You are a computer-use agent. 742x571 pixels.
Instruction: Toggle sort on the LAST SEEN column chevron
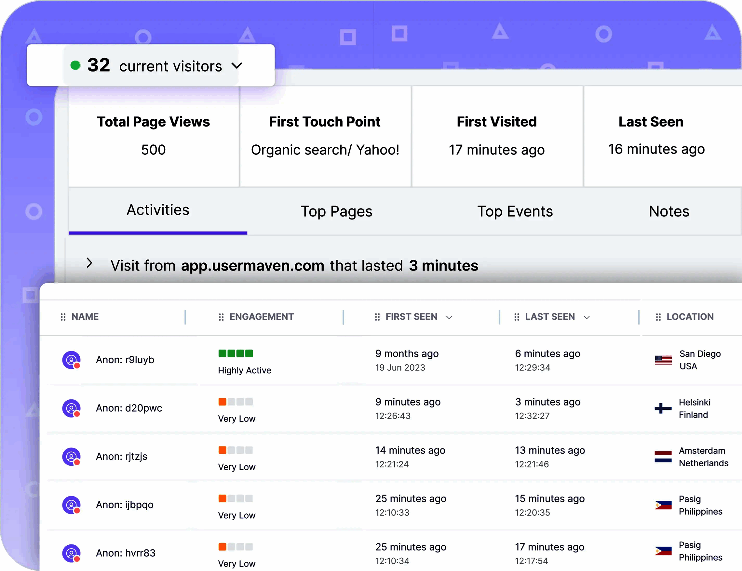tap(587, 317)
